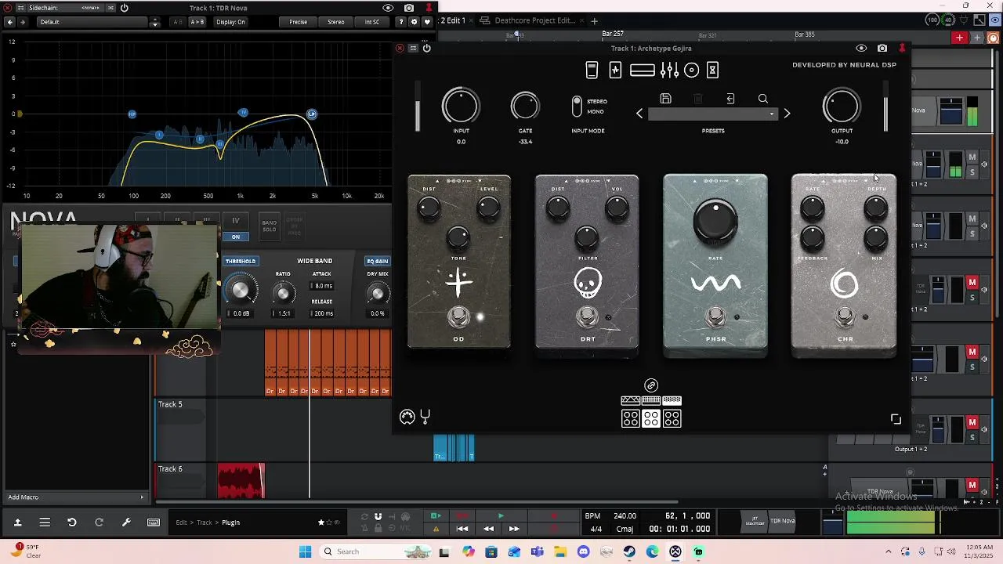The image size is (1003, 564).
Task: Pin the TDR Nova plugin window
Action: point(429,8)
